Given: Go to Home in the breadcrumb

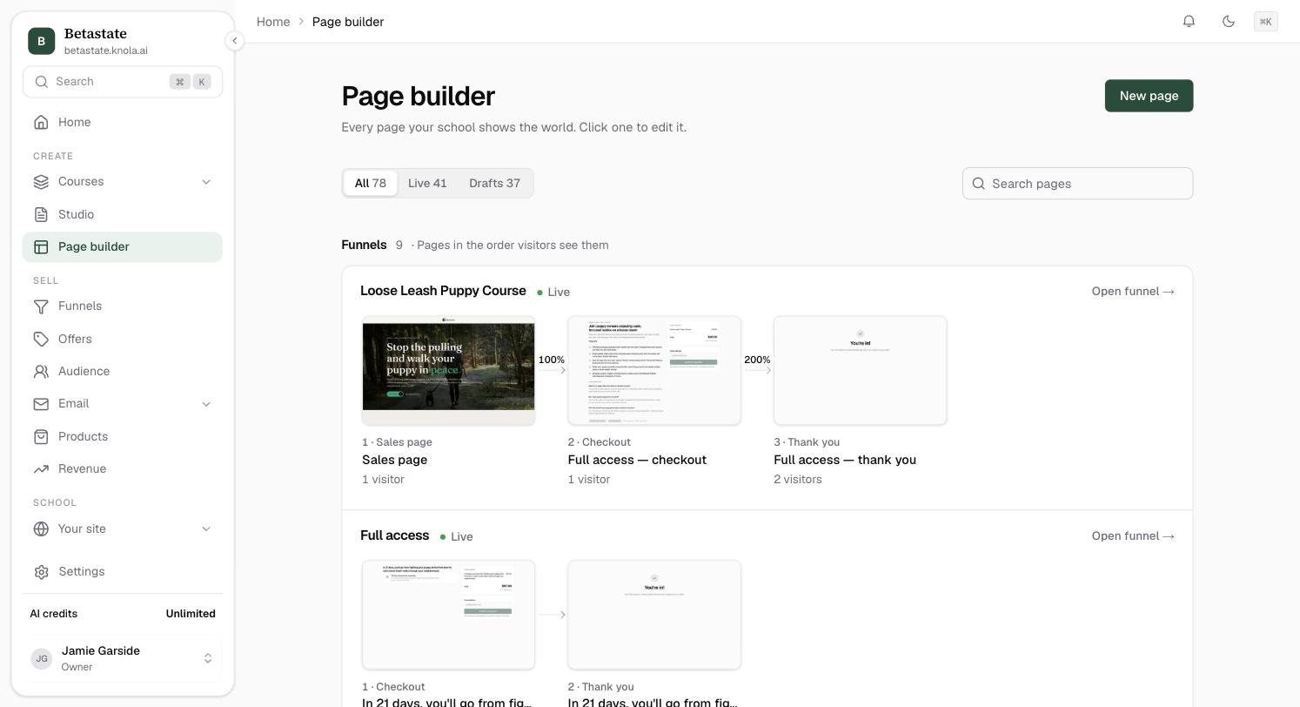Looking at the screenshot, I should coord(273,22).
